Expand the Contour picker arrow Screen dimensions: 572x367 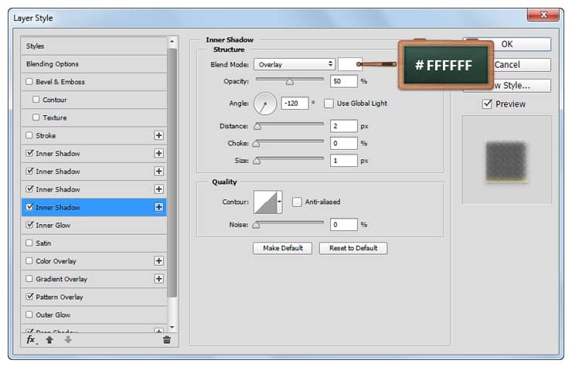tap(279, 202)
